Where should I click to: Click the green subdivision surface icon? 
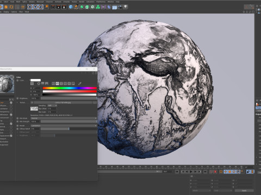click(82, 7)
